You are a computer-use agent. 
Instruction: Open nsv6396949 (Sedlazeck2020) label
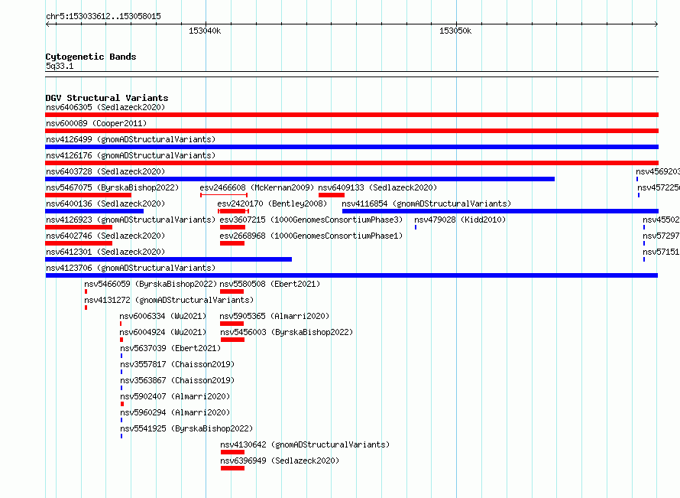pos(280,461)
